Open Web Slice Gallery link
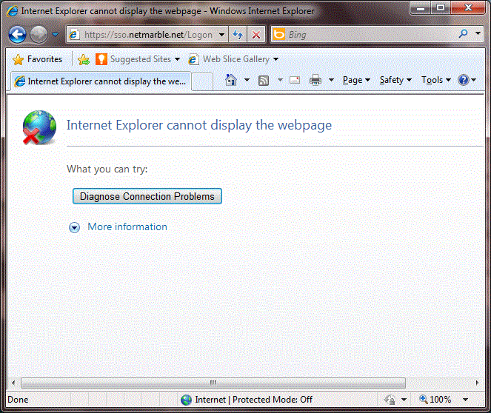491x413 pixels. point(230,59)
